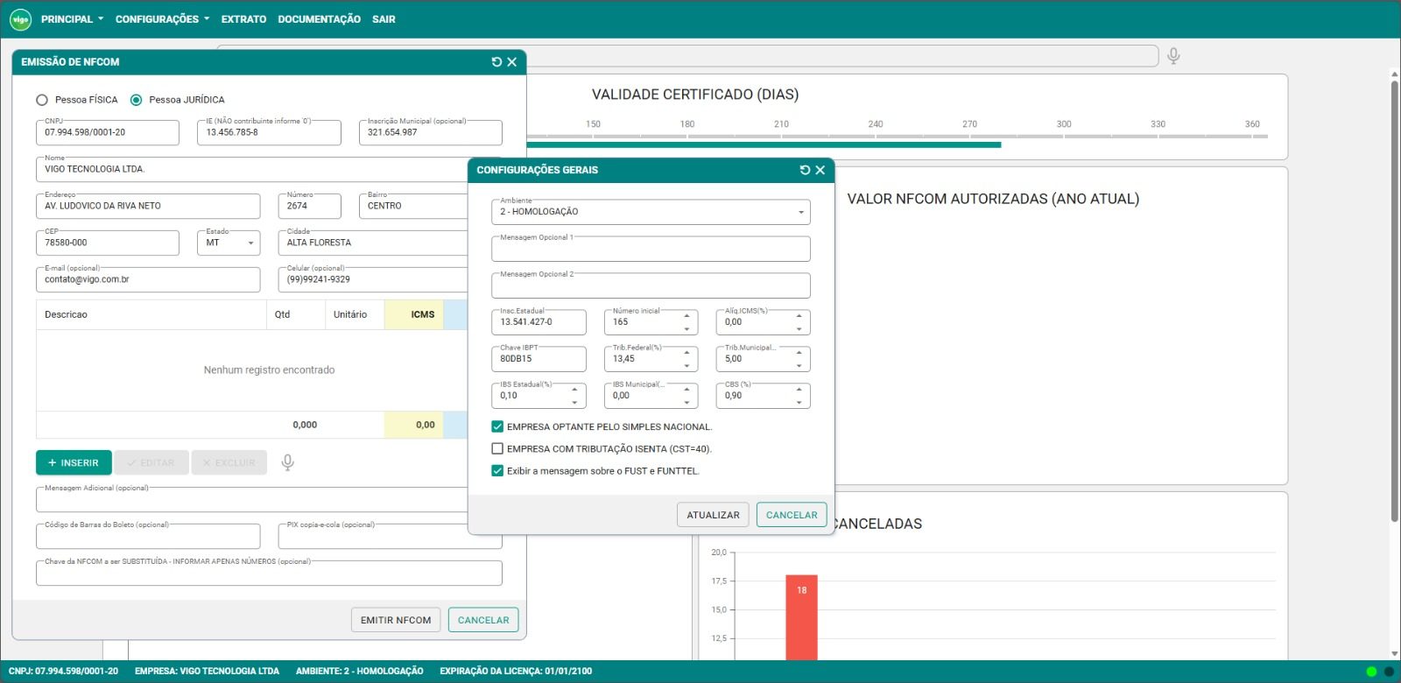Click the Vigo logo icon

point(19,19)
